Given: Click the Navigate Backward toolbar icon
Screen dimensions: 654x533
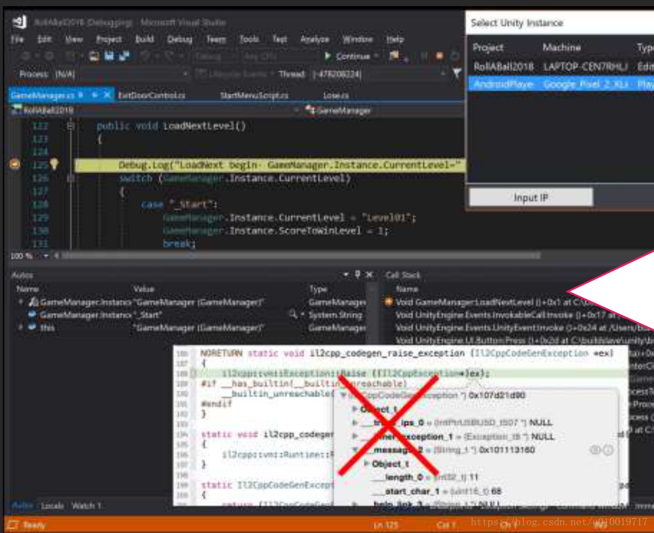Looking at the screenshot, I should tap(26, 56).
